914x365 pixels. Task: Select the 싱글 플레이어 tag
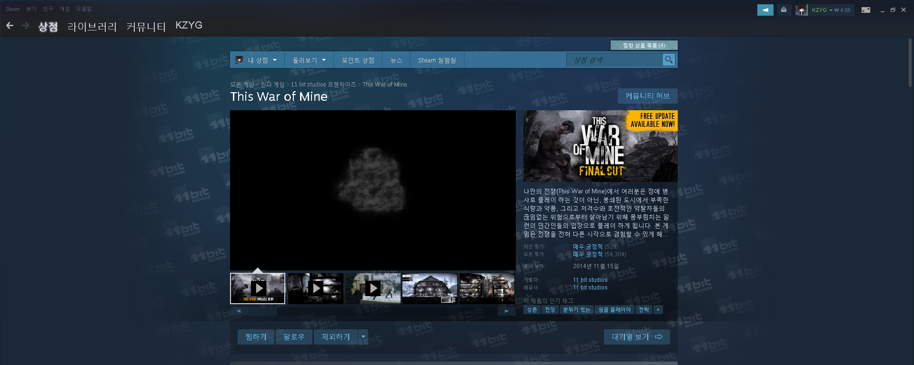tap(614, 310)
